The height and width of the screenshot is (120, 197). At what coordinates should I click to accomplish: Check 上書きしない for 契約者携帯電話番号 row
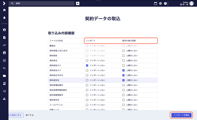click(x=123, y=90)
